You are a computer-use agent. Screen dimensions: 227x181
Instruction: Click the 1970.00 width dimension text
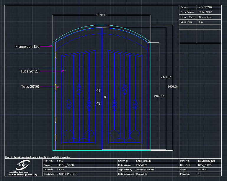pyautogui.click(x=102, y=15)
